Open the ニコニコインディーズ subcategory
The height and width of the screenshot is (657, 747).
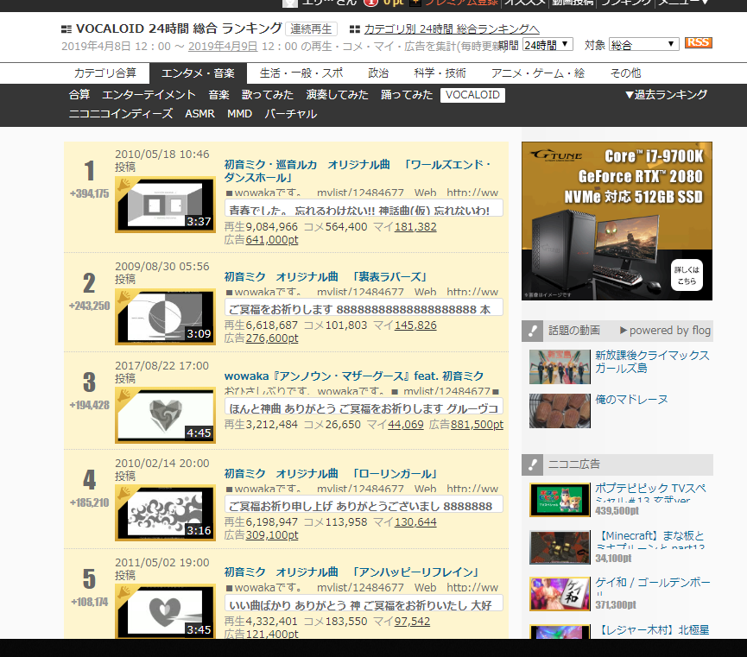click(x=121, y=114)
